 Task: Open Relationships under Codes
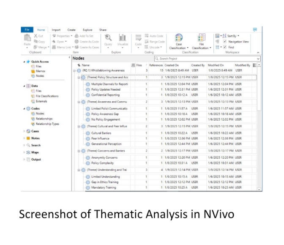tap(44, 119)
